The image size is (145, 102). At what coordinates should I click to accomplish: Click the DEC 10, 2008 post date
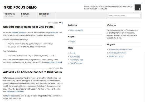(x=54, y=68)
